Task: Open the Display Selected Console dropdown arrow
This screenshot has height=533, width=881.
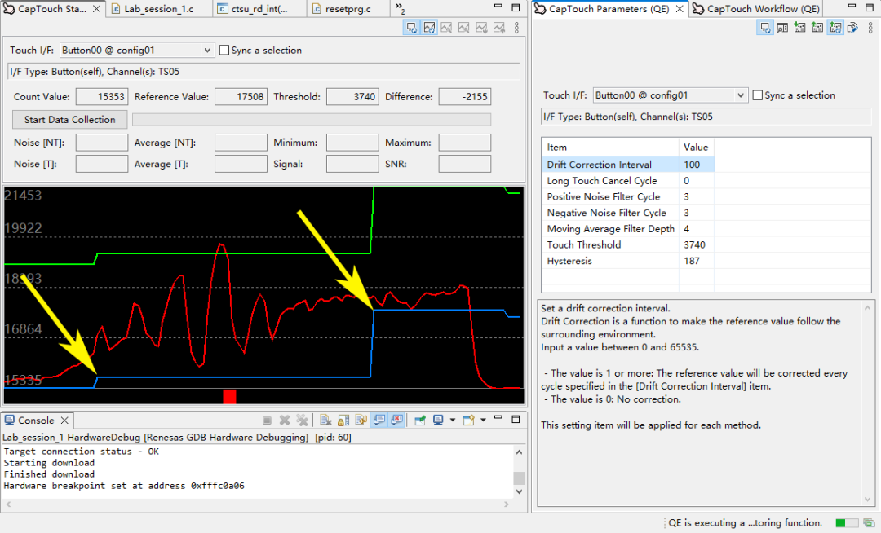Action: (452, 421)
